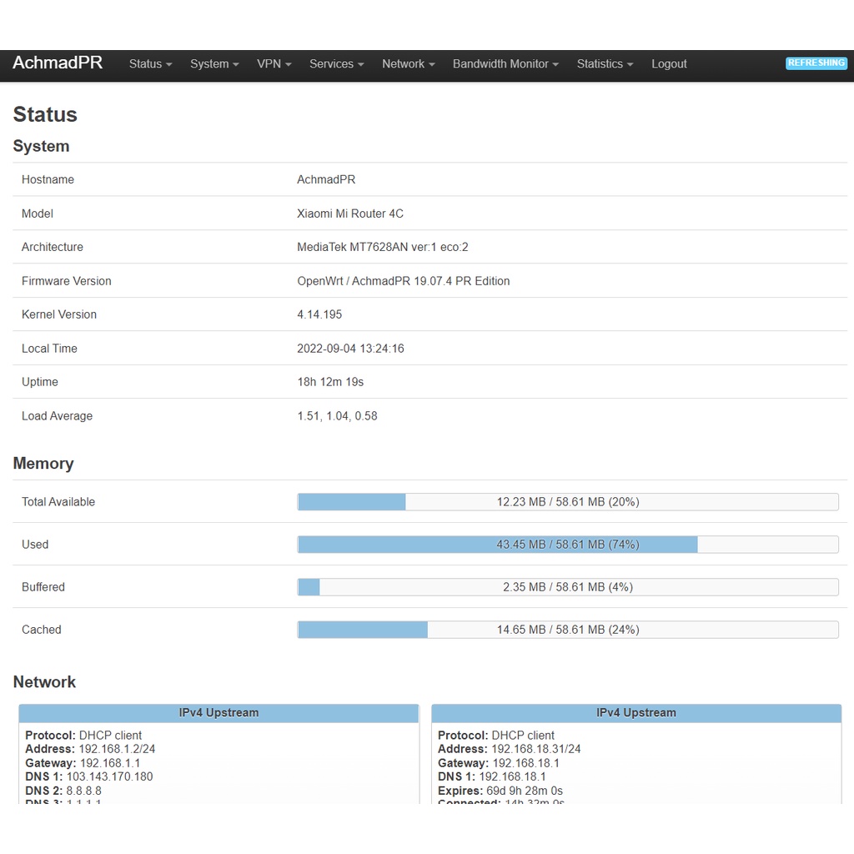Click the Used memory progress bar
This screenshot has height=854, width=854.
click(x=567, y=545)
